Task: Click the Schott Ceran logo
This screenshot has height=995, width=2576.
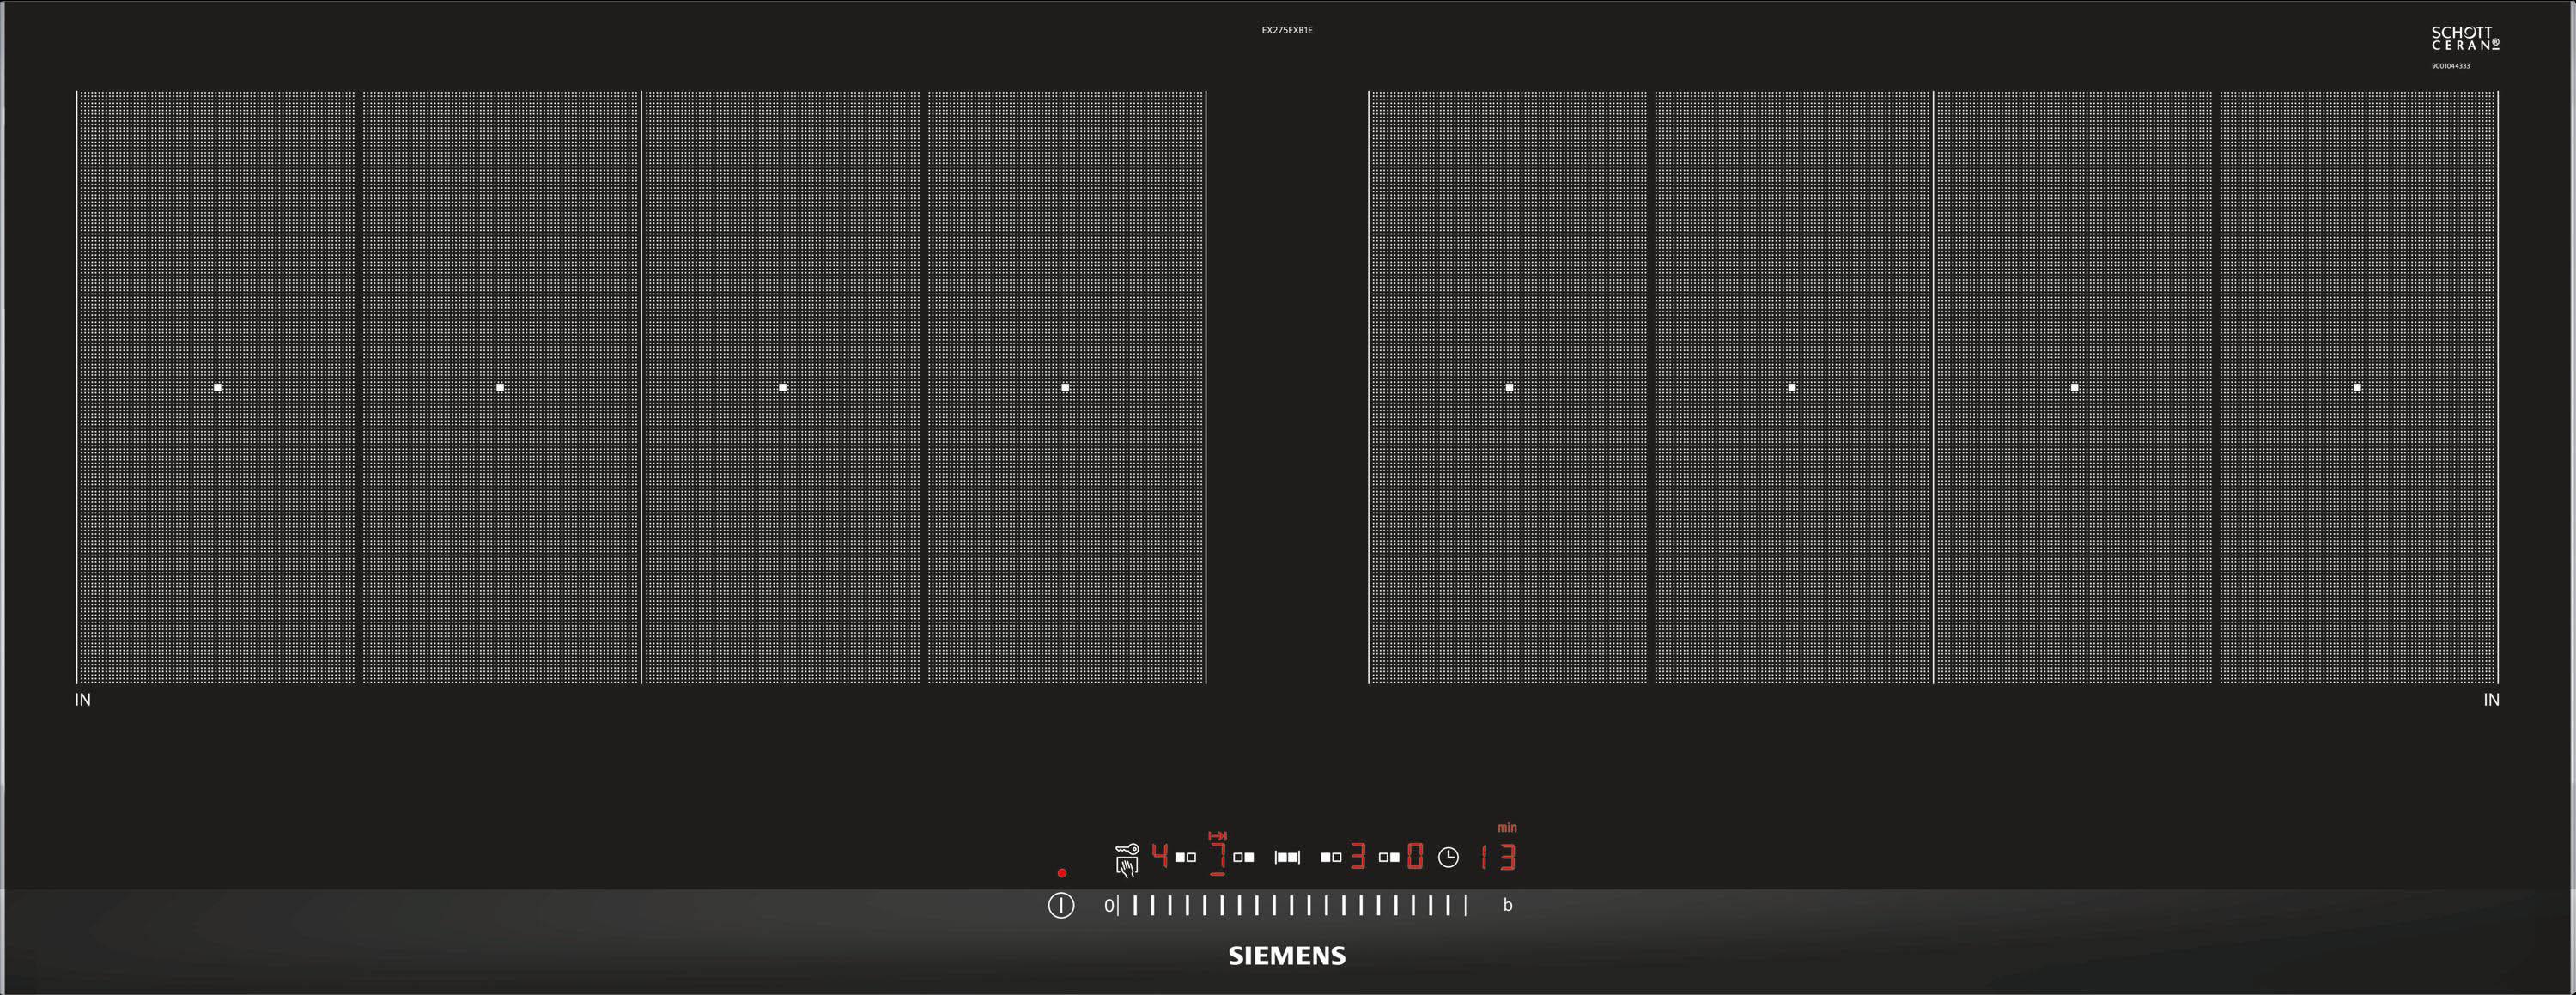Action: point(2465,39)
